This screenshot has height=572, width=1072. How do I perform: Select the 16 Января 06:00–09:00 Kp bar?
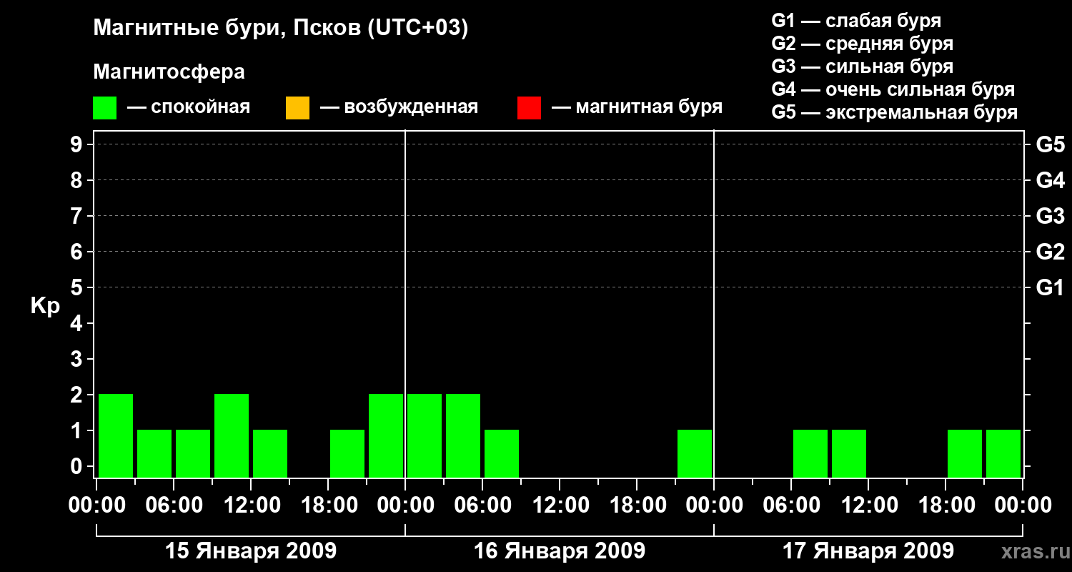point(502,453)
